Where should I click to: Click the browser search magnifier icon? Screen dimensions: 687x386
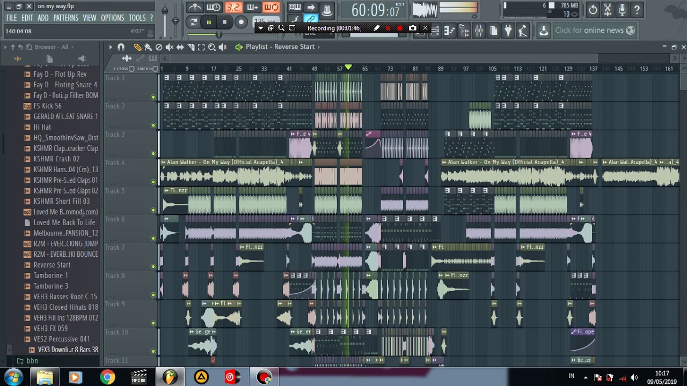tap(28, 47)
